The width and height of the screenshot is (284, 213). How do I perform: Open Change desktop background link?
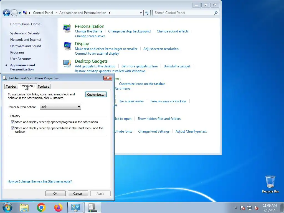coord(129,31)
